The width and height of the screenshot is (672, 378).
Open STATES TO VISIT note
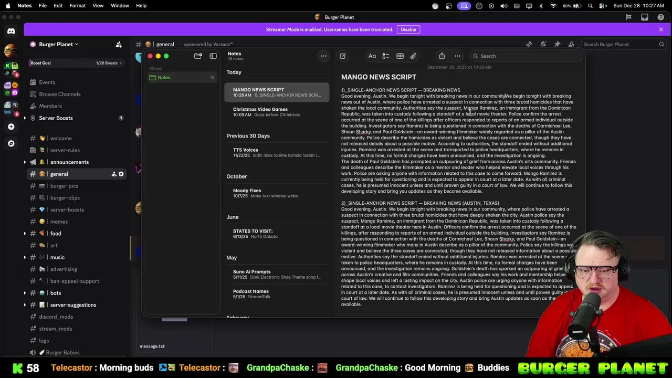277,234
